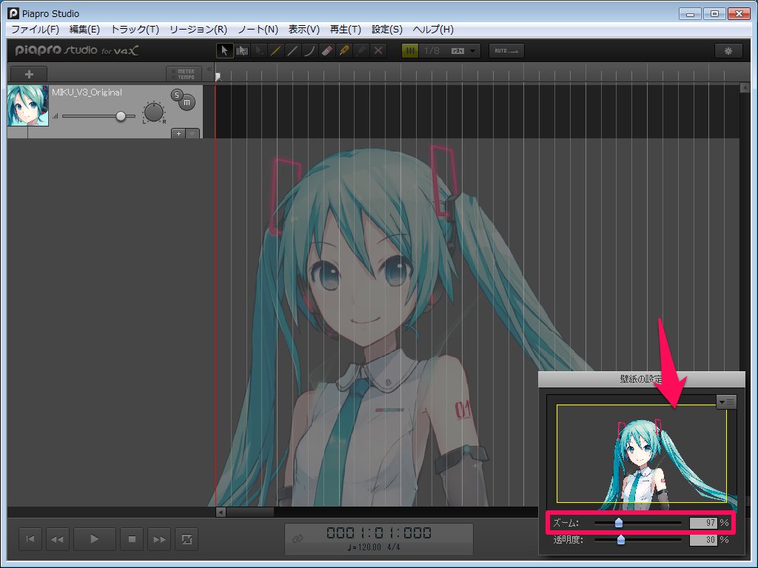Add a new track with plus button
This screenshot has width=758, height=568.
(x=29, y=75)
